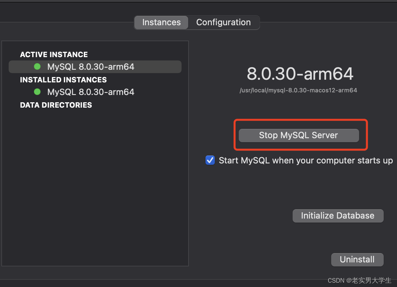This screenshot has height=287, width=397.
Task: Select MySQL 8.0.30-arm64 under Installed Instances
Action: [91, 92]
